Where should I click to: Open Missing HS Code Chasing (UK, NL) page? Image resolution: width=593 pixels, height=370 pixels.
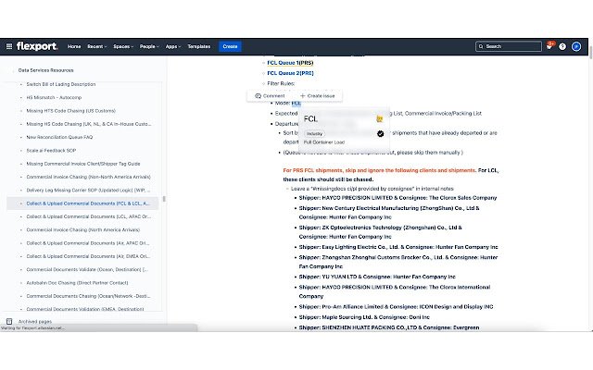click(89, 124)
